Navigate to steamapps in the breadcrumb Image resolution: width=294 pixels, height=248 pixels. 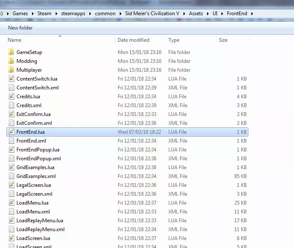click(x=73, y=13)
